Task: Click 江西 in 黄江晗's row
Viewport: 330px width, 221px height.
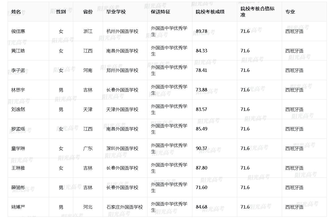Action: [88, 51]
